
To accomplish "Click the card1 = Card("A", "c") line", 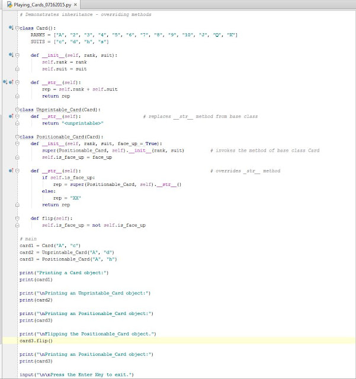I will coord(50,246).
